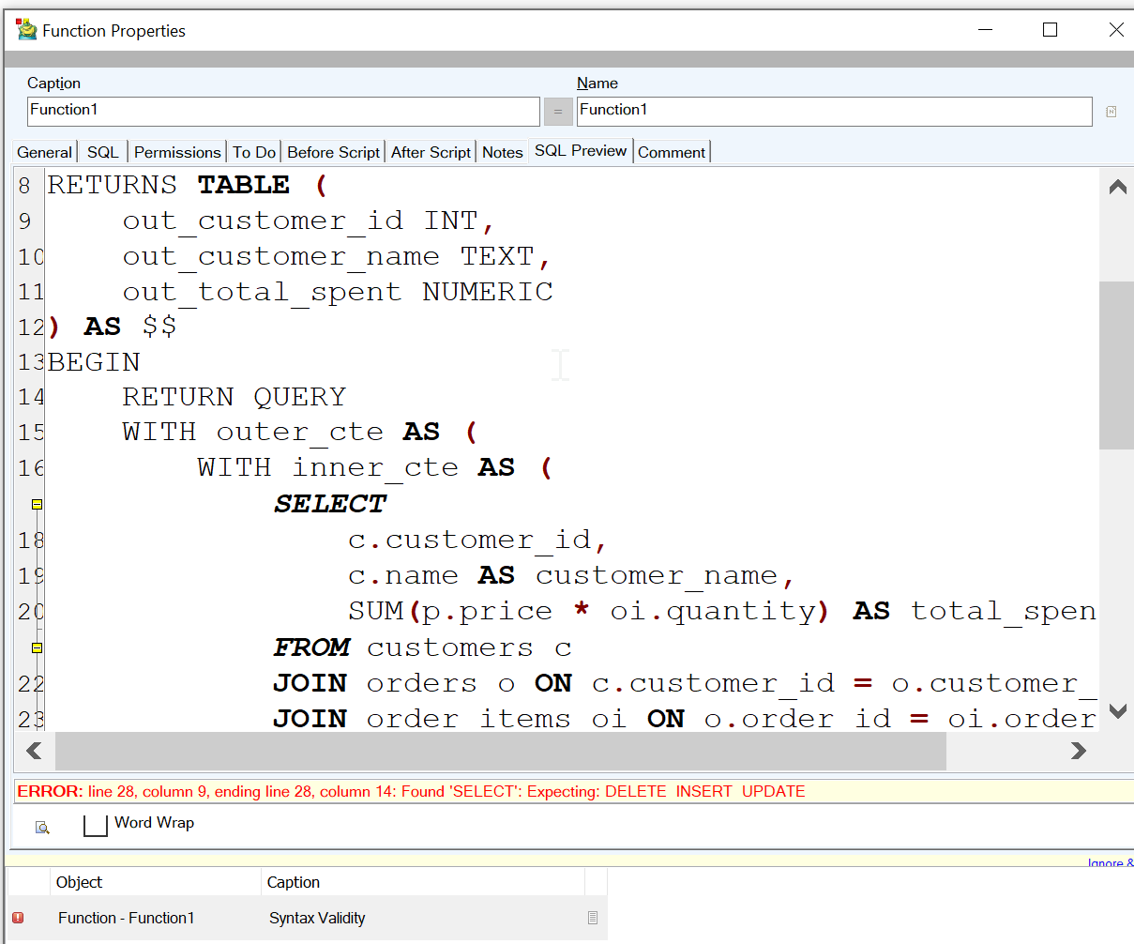Enable the Word Wrap checkbox
Image resolution: width=1134 pixels, height=944 pixels.
coord(96,825)
